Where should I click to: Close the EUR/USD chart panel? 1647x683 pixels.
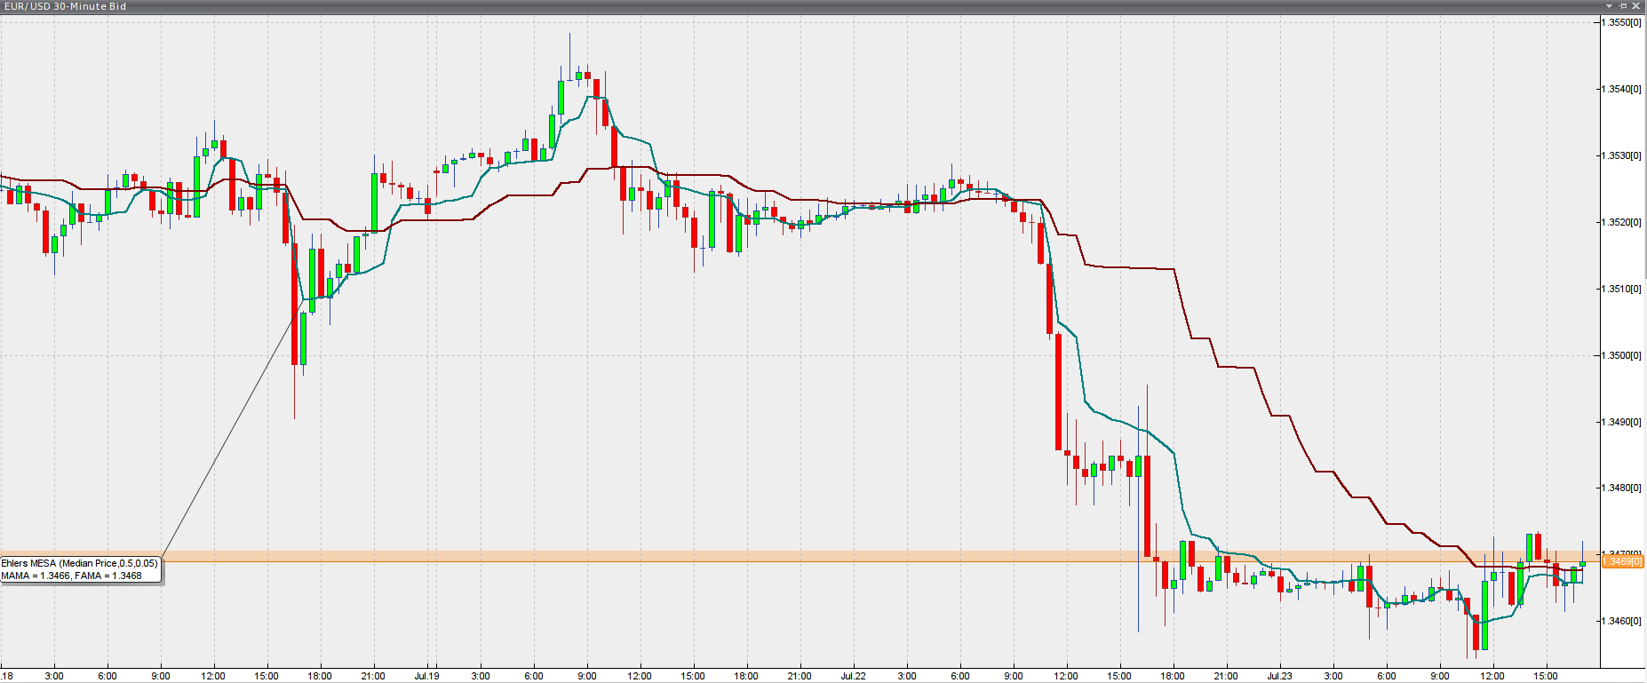tap(1636, 6)
